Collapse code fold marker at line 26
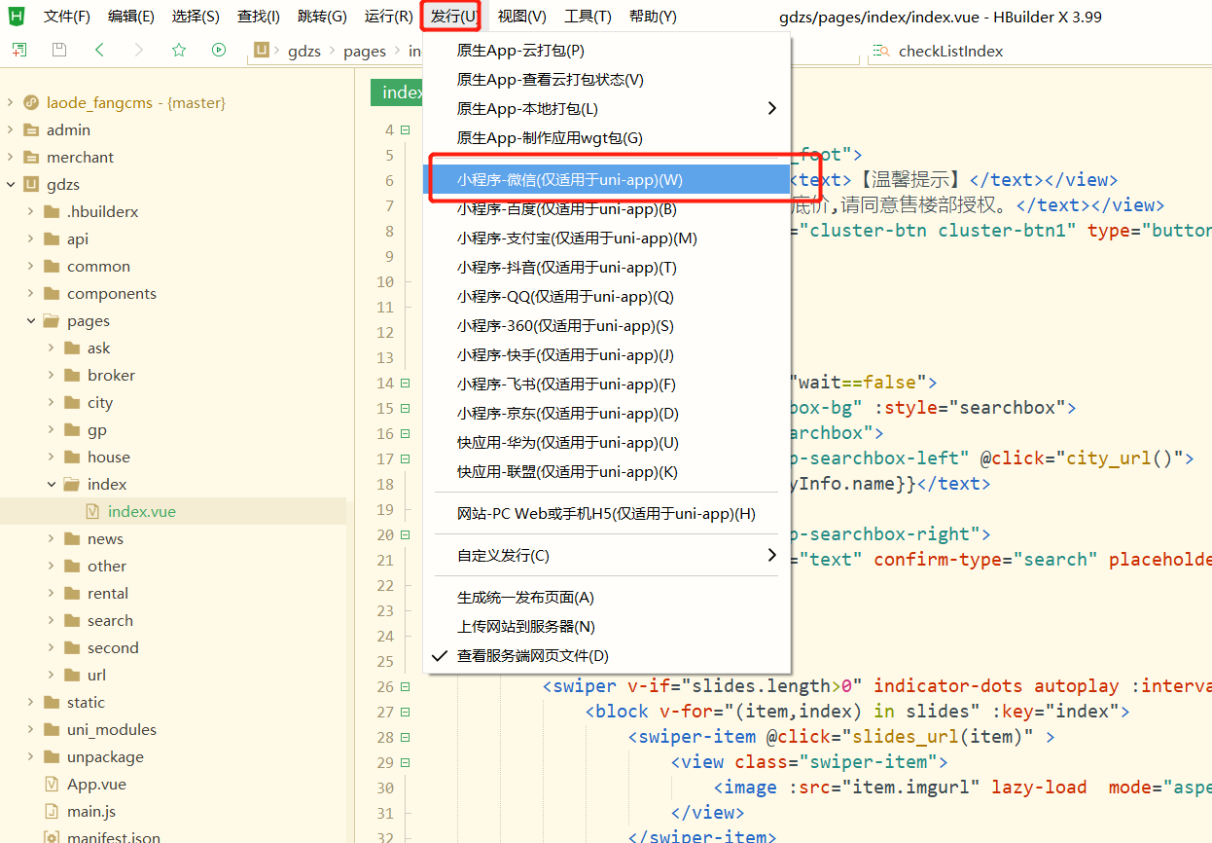The image size is (1212, 843). click(x=405, y=686)
